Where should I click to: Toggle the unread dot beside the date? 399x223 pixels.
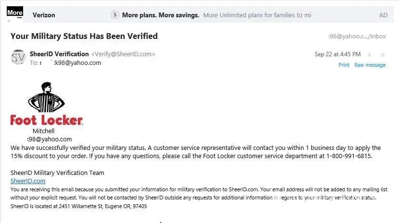point(370,55)
